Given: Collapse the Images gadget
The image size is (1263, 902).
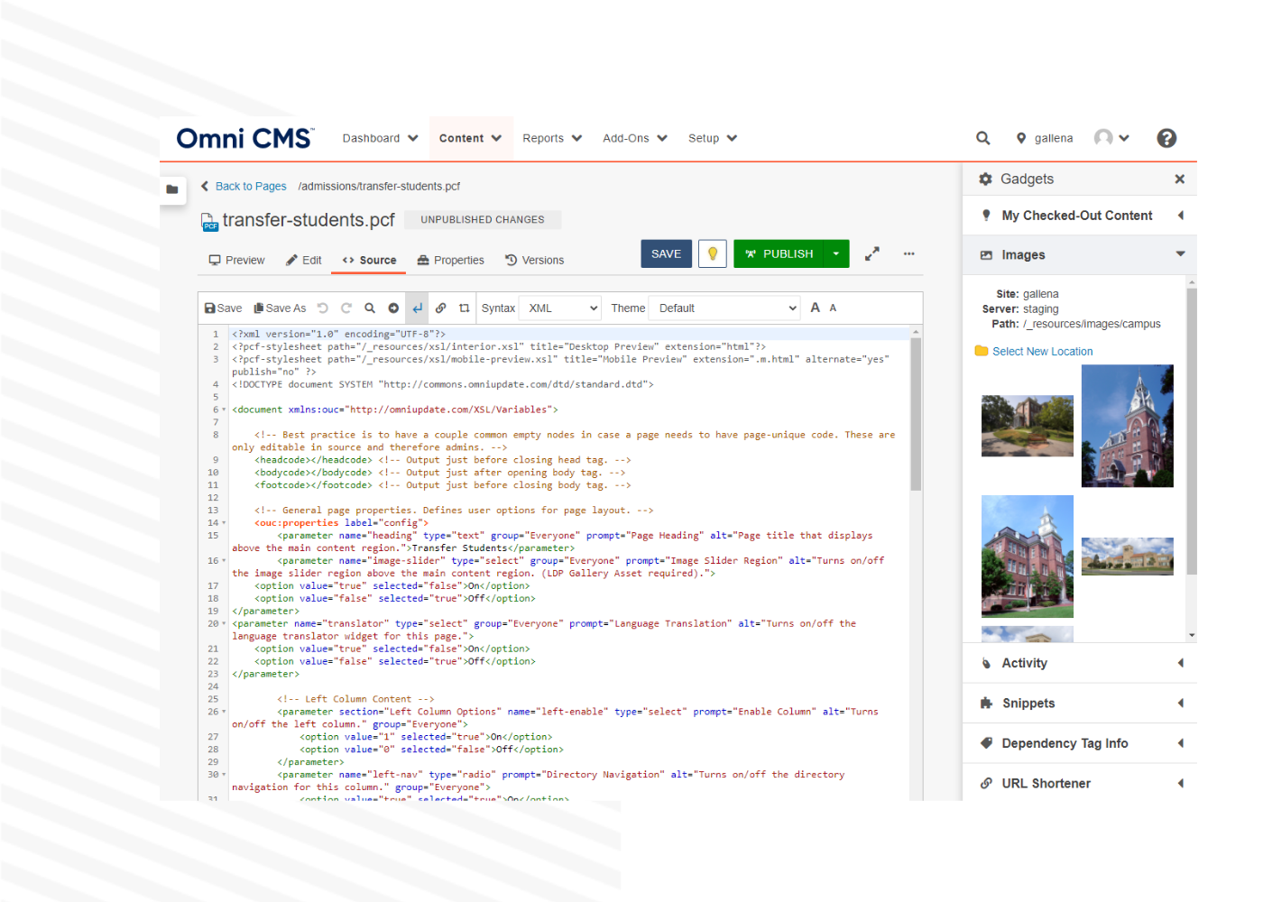Looking at the screenshot, I should (x=1080, y=255).
